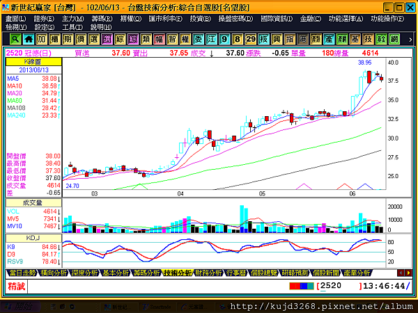
Task: Click the 成交量 panel header
Action: [x=33, y=203]
